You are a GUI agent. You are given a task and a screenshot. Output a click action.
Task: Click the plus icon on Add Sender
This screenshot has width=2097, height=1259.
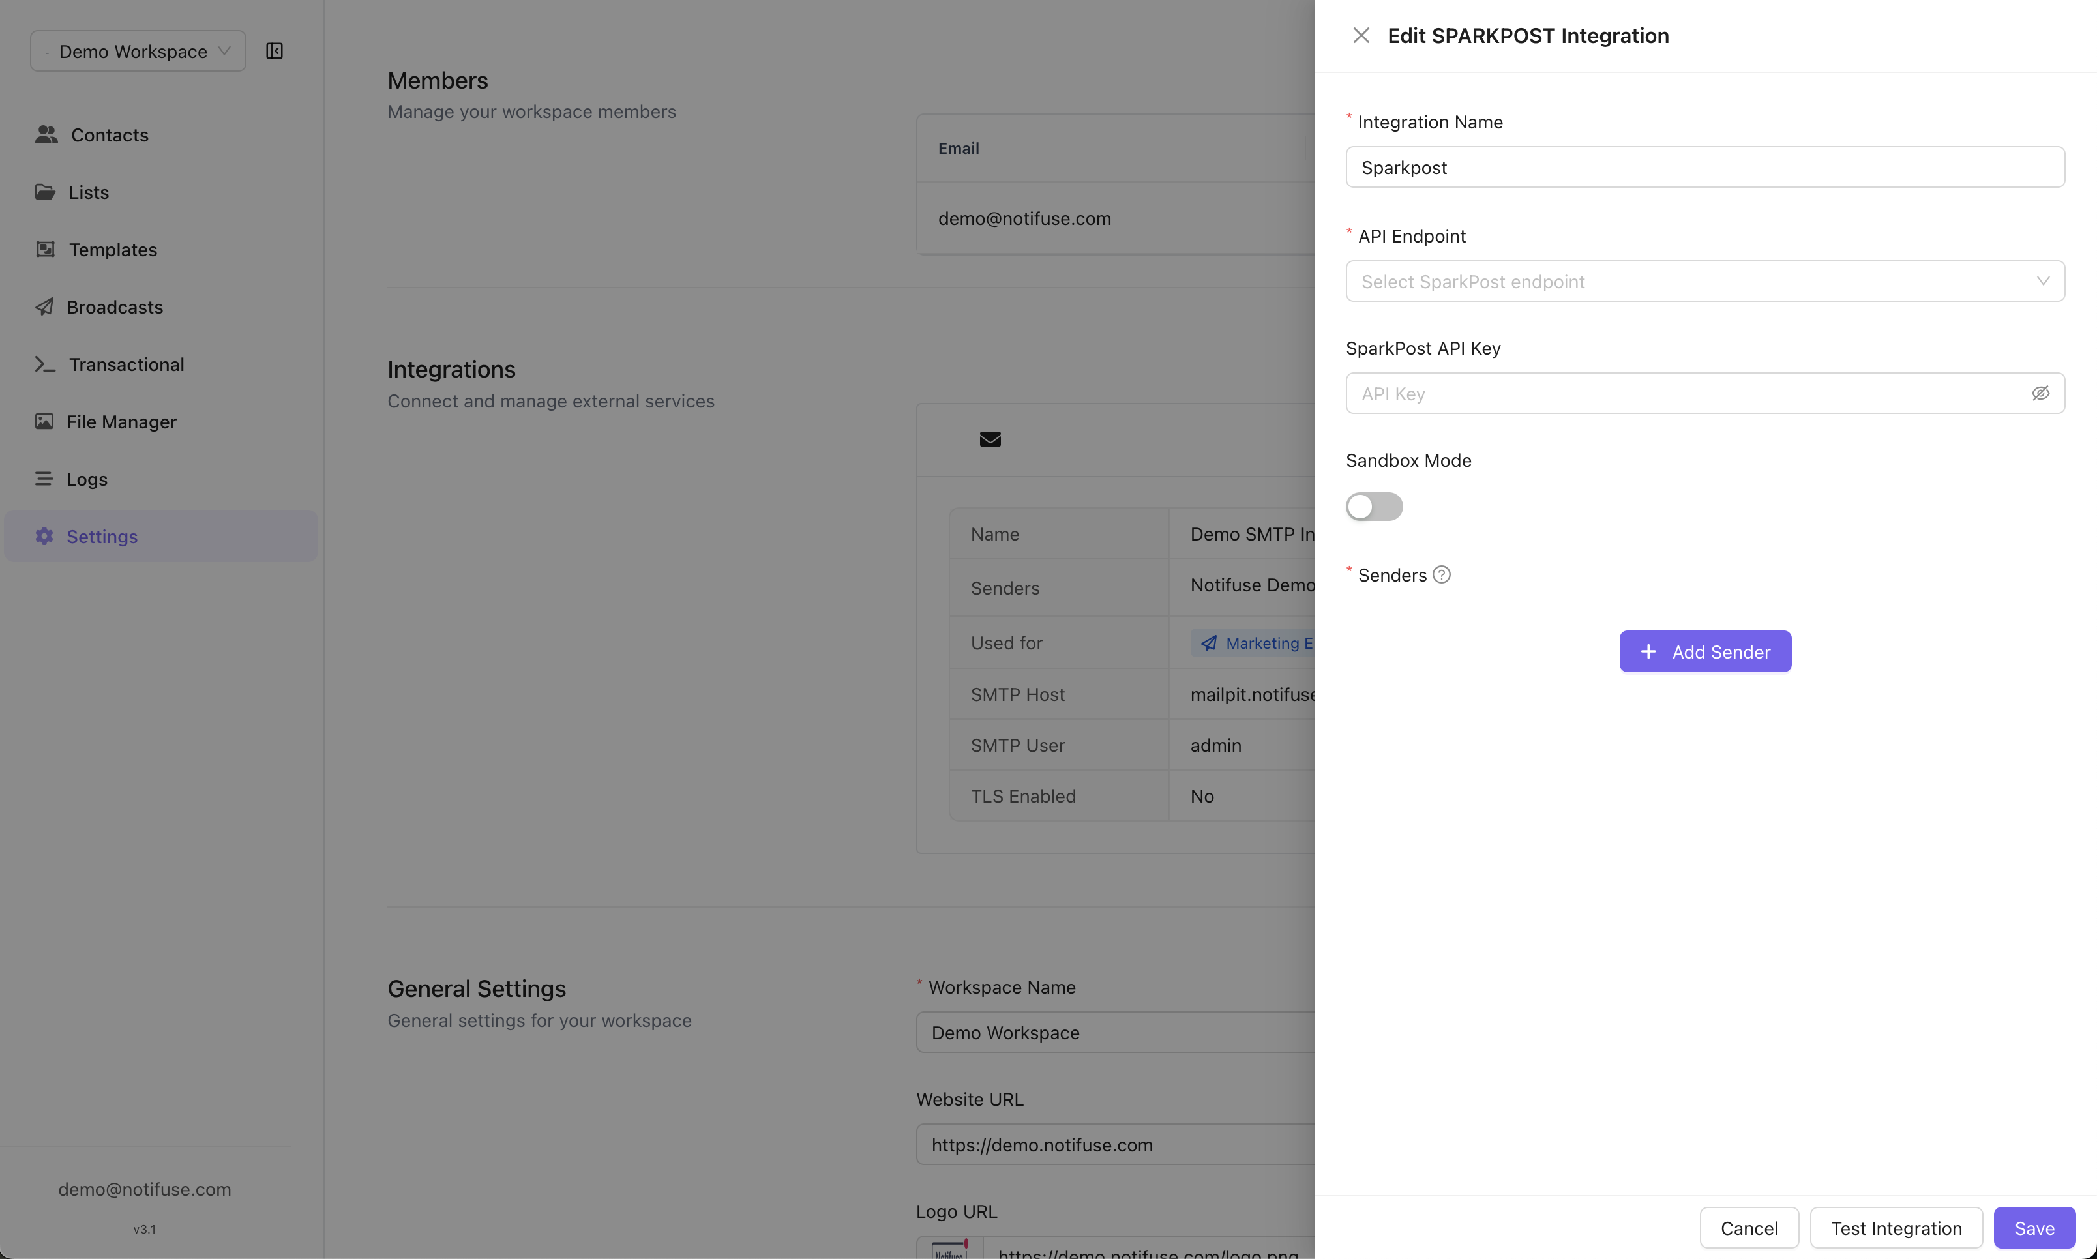point(1647,651)
